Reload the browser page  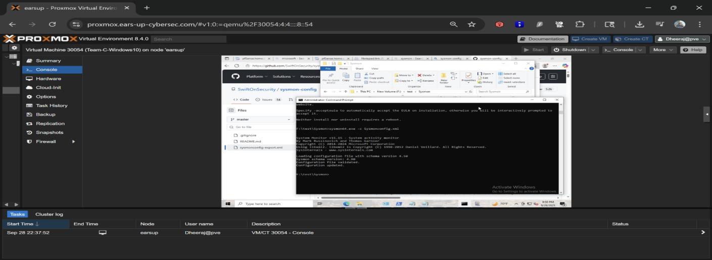tap(52, 24)
